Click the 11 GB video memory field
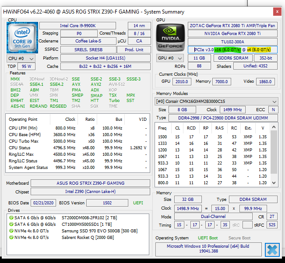The image size is (285, 263). (x=199, y=58)
